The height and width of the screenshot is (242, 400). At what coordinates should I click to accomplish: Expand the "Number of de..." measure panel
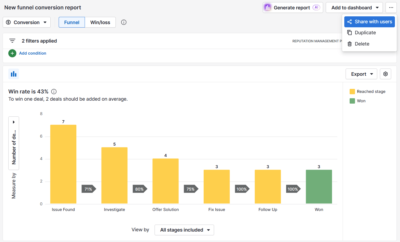click(14, 122)
